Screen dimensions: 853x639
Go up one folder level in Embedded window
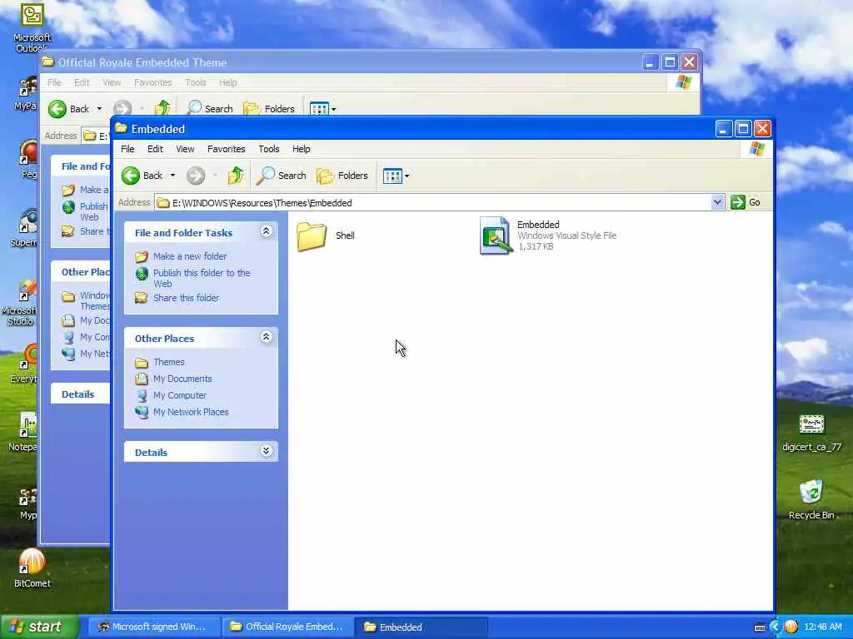tap(236, 176)
